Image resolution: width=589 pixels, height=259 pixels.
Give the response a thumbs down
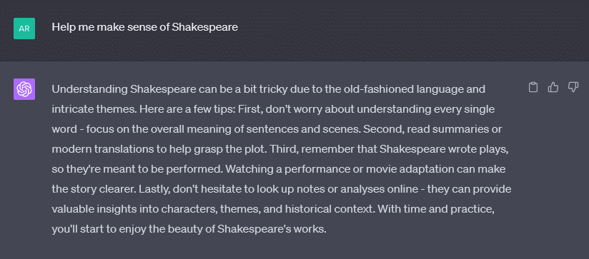(x=573, y=87)
